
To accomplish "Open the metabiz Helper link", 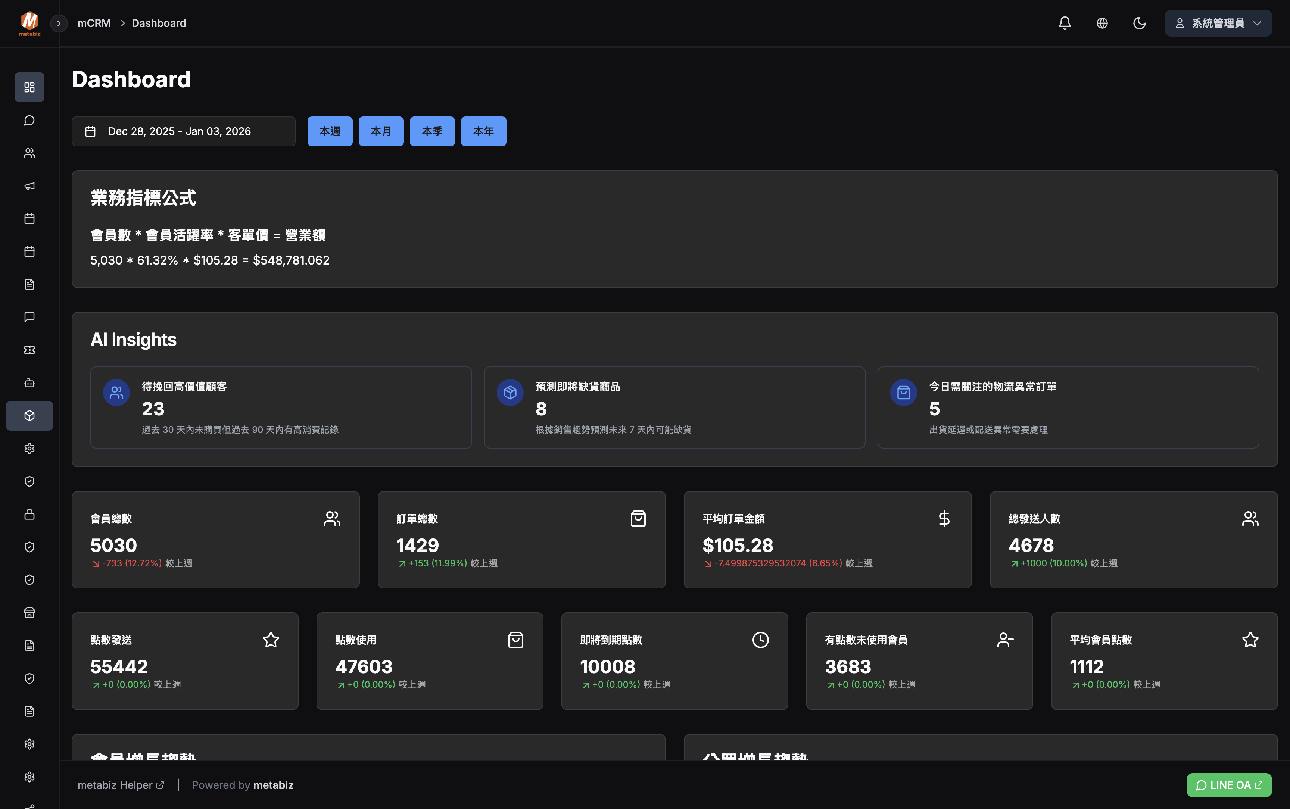I will [x=121, y=785].
